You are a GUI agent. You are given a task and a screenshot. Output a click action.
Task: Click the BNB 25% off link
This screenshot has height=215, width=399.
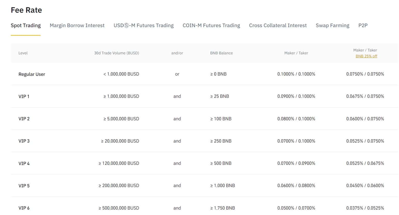pos(366,56)
